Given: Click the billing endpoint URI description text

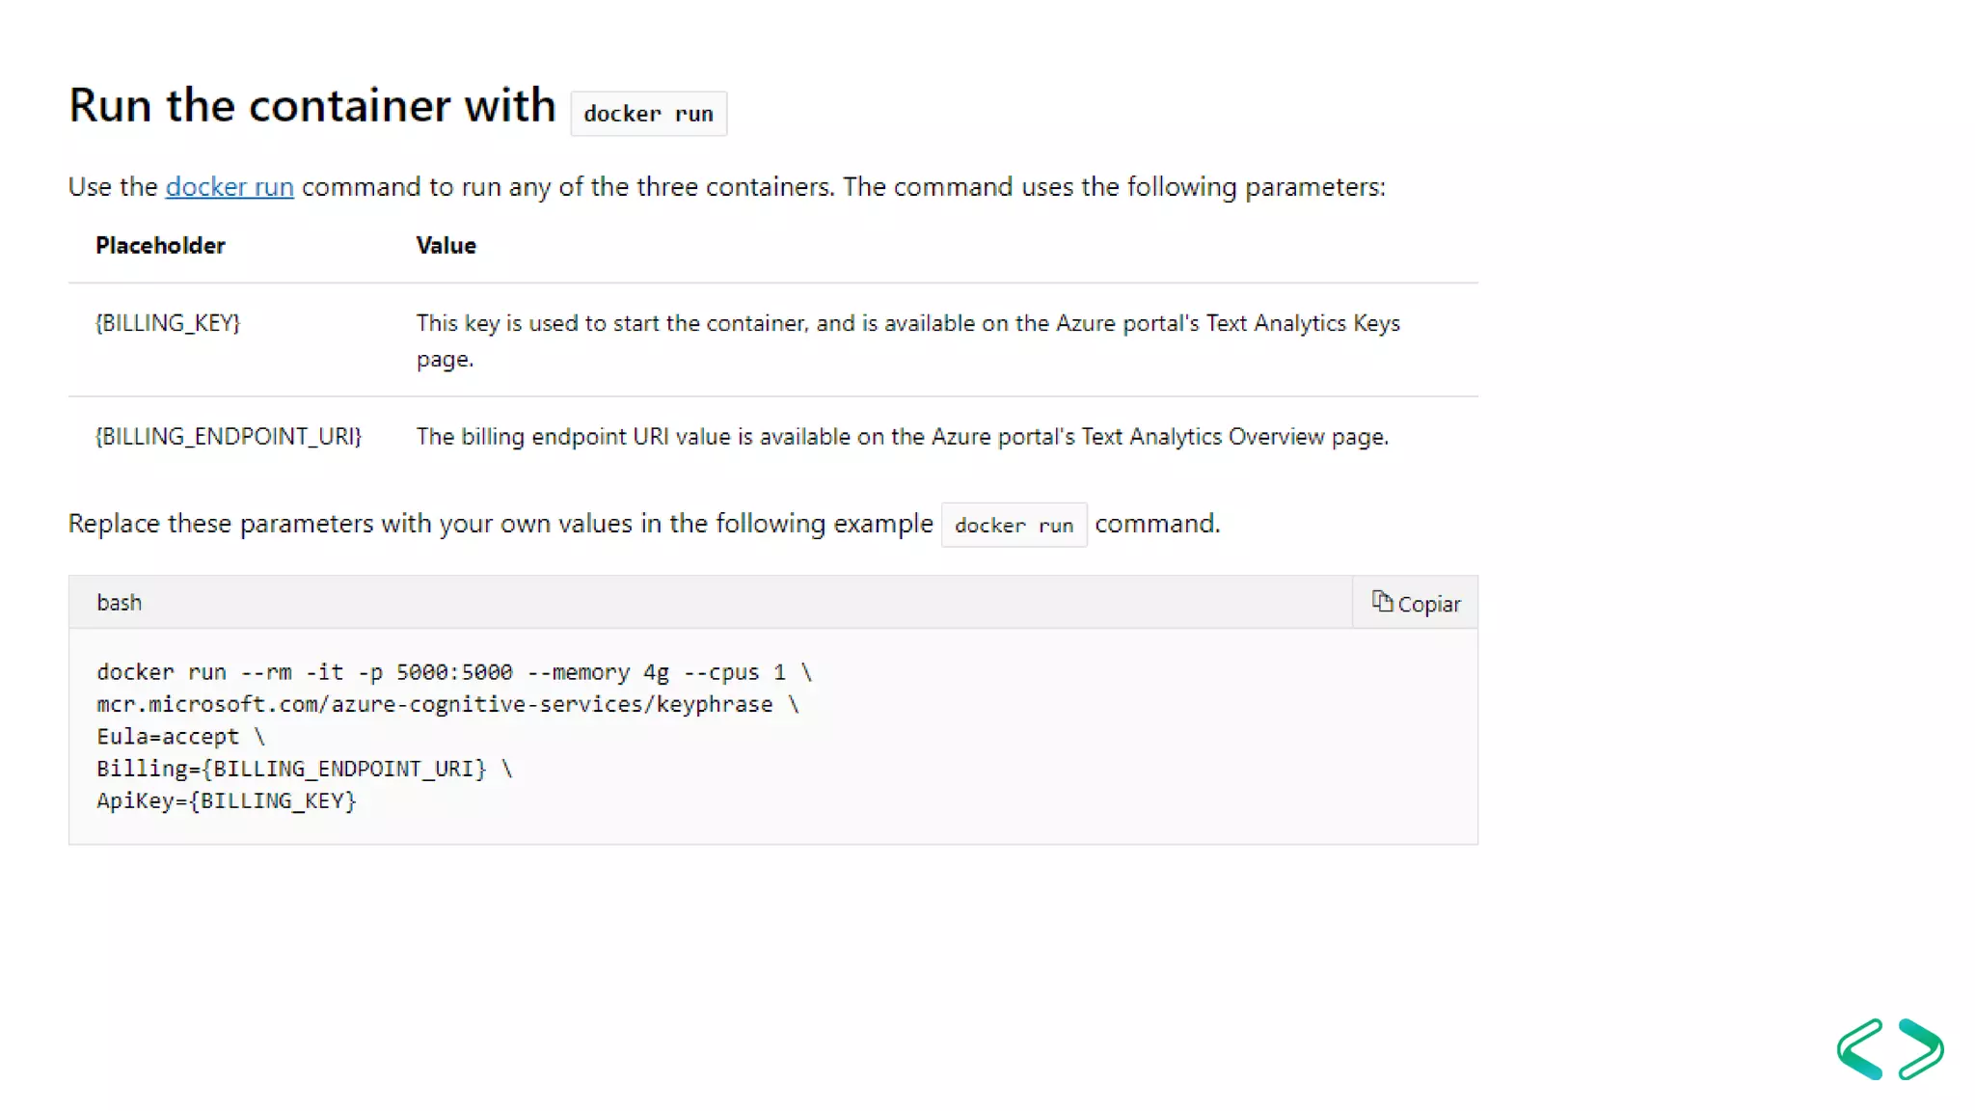Looking at the screenshot, I should pos(903,436).
